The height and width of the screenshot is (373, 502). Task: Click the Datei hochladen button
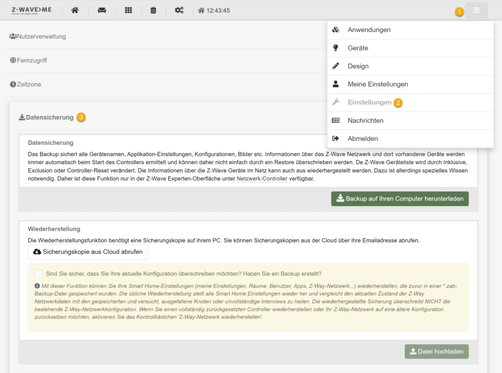pos(437,351)
